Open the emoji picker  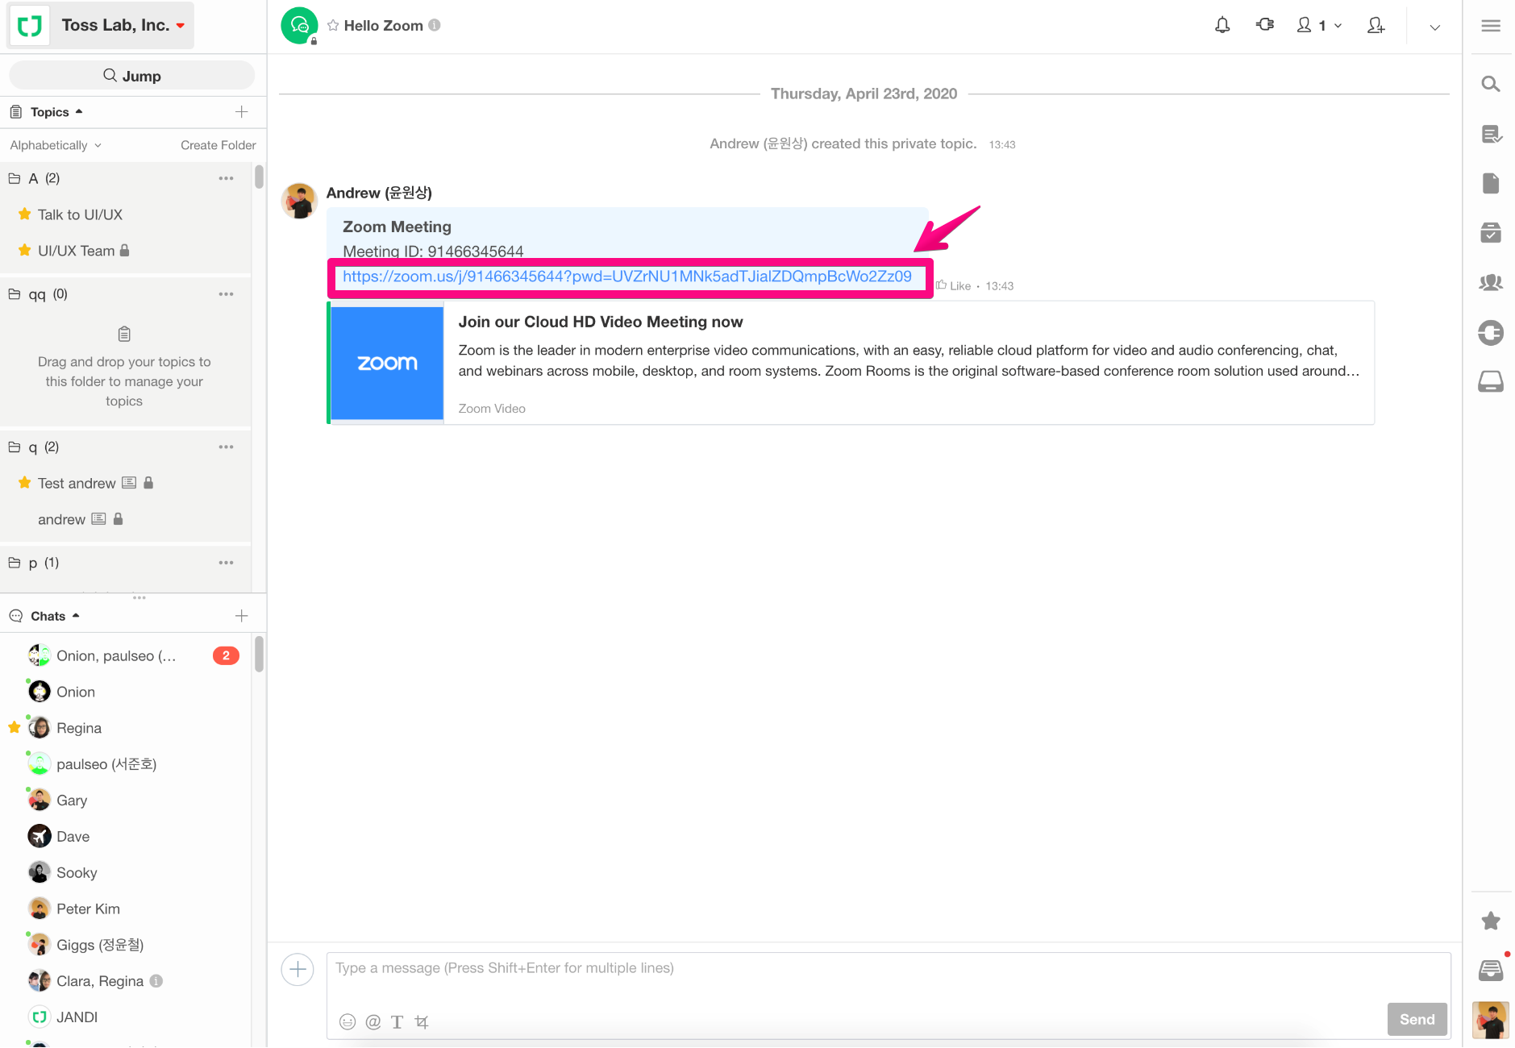[348, 1021]
